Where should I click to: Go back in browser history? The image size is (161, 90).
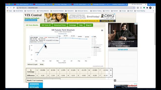(x=8, y=8)
